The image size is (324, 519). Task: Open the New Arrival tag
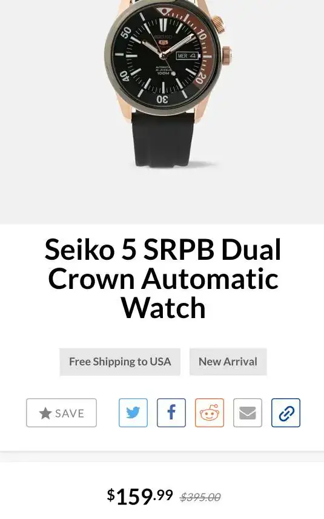point(228,361)
